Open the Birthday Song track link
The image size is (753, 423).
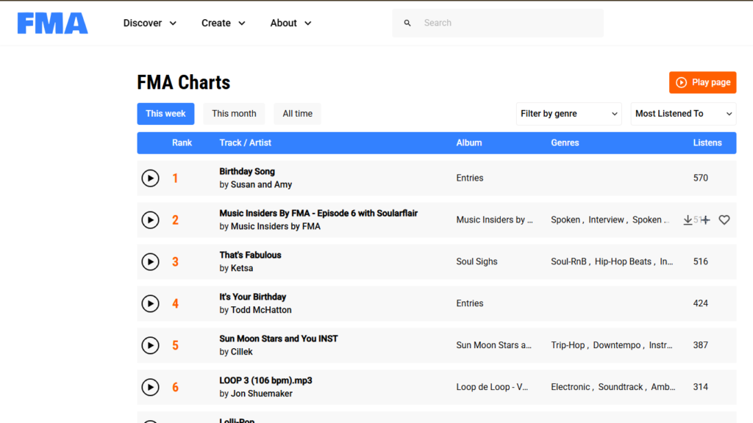pyautogui.click(x=247, y=171)
